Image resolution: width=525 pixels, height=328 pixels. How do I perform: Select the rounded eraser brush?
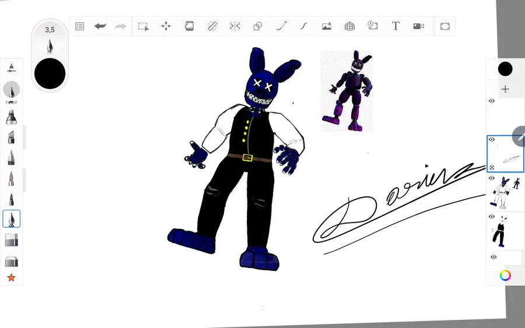click(12, 261)
